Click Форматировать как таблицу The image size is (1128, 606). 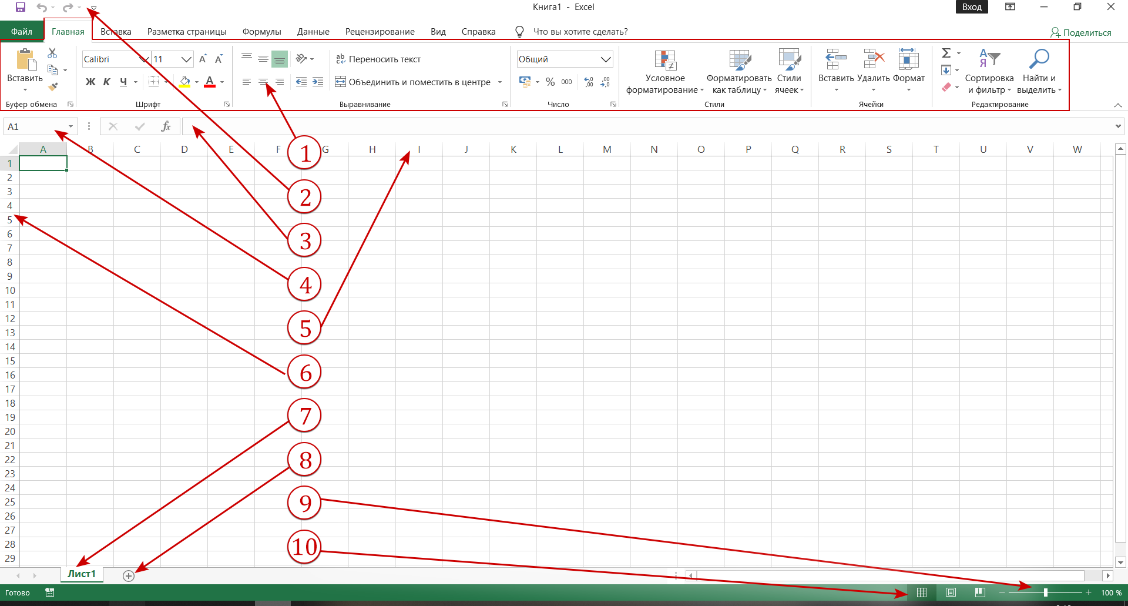click(x=740, y=72)
